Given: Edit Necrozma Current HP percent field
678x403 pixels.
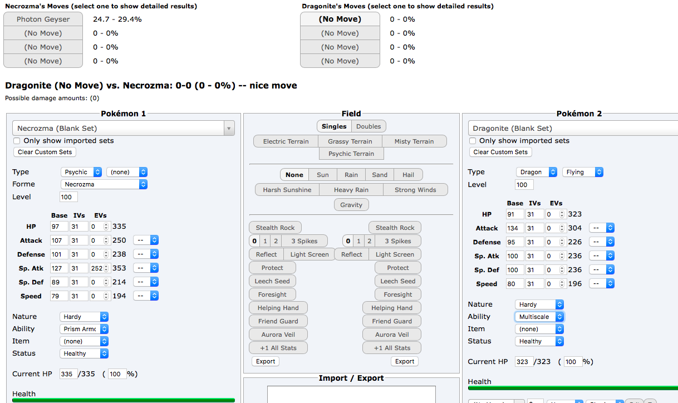Looking at the screenshot, I should [117, 374].
